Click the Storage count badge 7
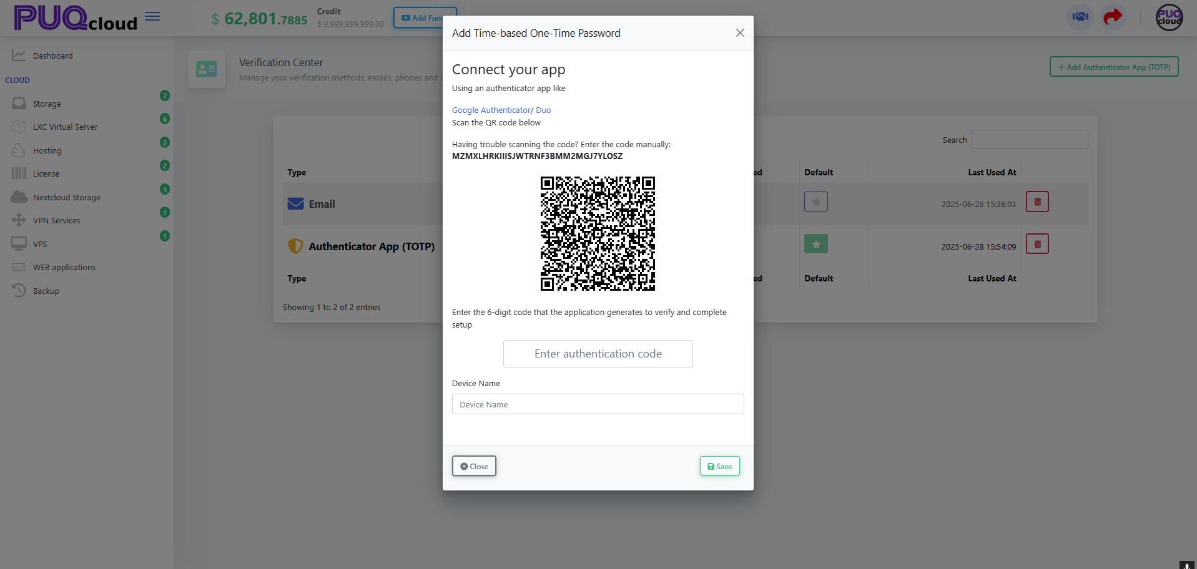Image resolution: width=1197 pixels, height=569 pixels. click(165, 95)
